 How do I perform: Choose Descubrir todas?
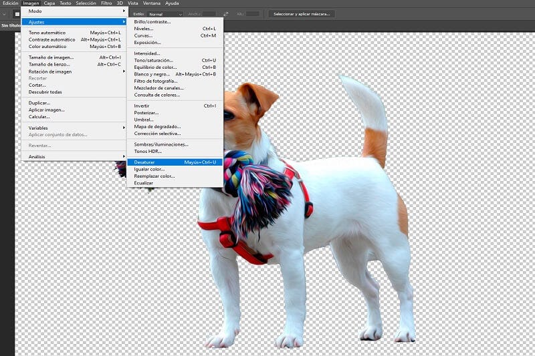pos(74,92)
